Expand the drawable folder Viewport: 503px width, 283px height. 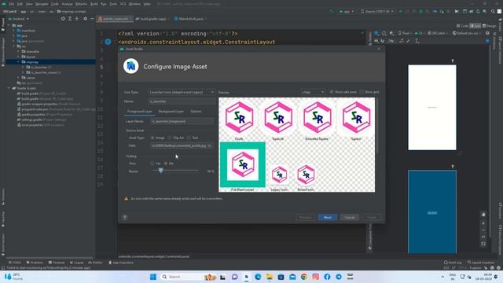(18, 51)
